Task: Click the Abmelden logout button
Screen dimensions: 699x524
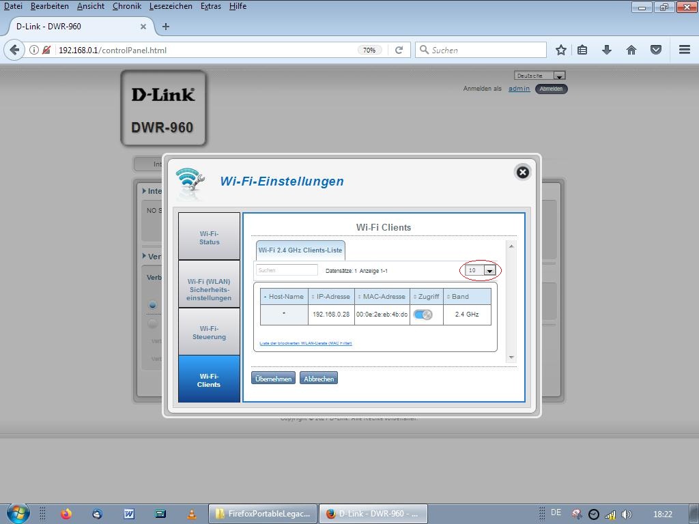Action: [551, 89]
